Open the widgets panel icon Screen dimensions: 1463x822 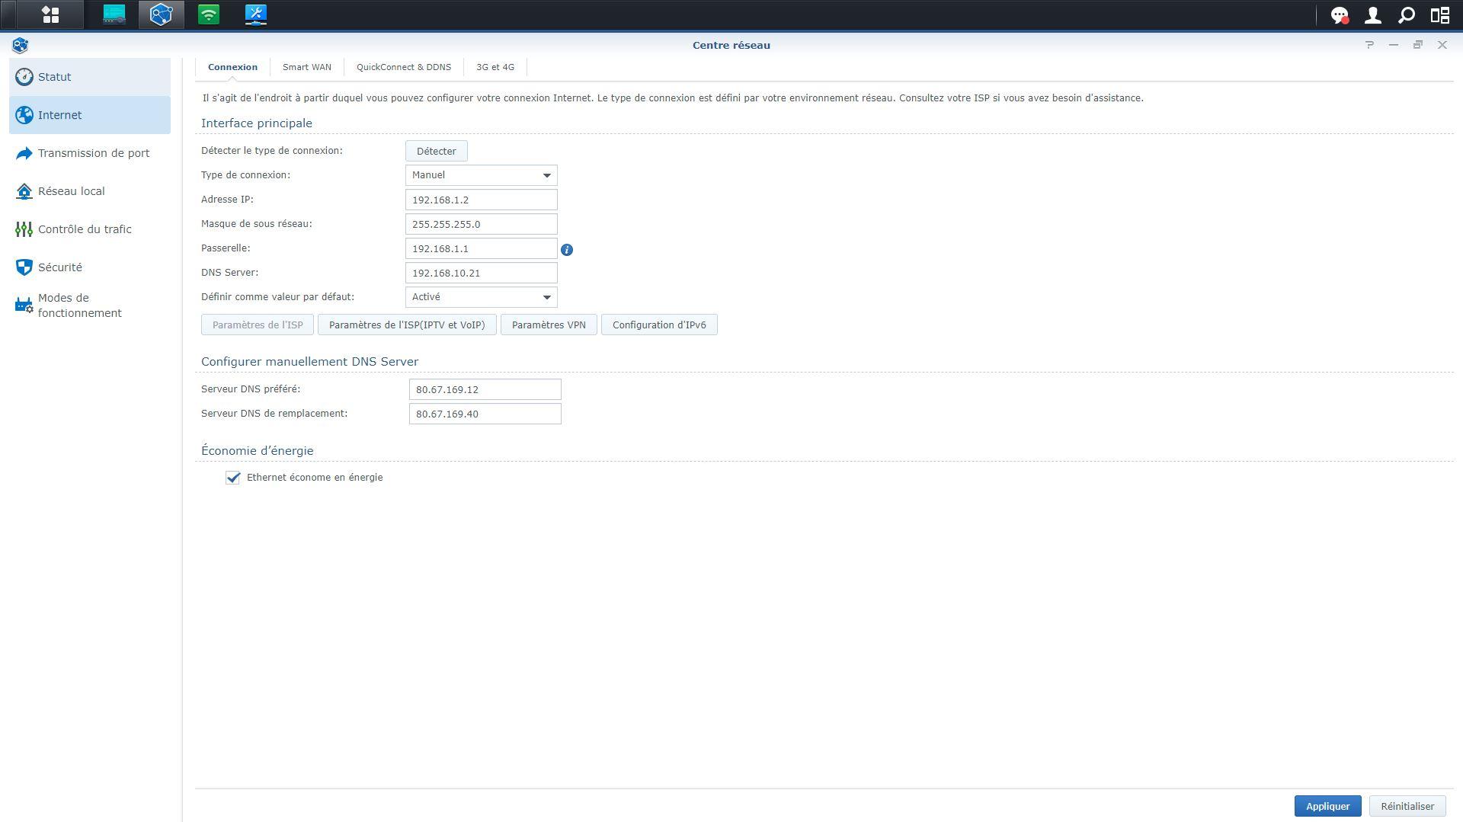(x=1439, y=14)
